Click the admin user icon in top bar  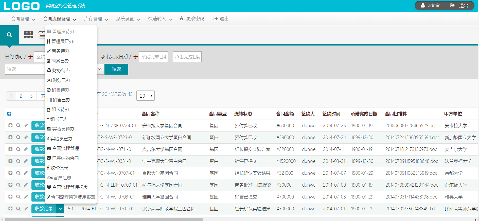point(423,6)
